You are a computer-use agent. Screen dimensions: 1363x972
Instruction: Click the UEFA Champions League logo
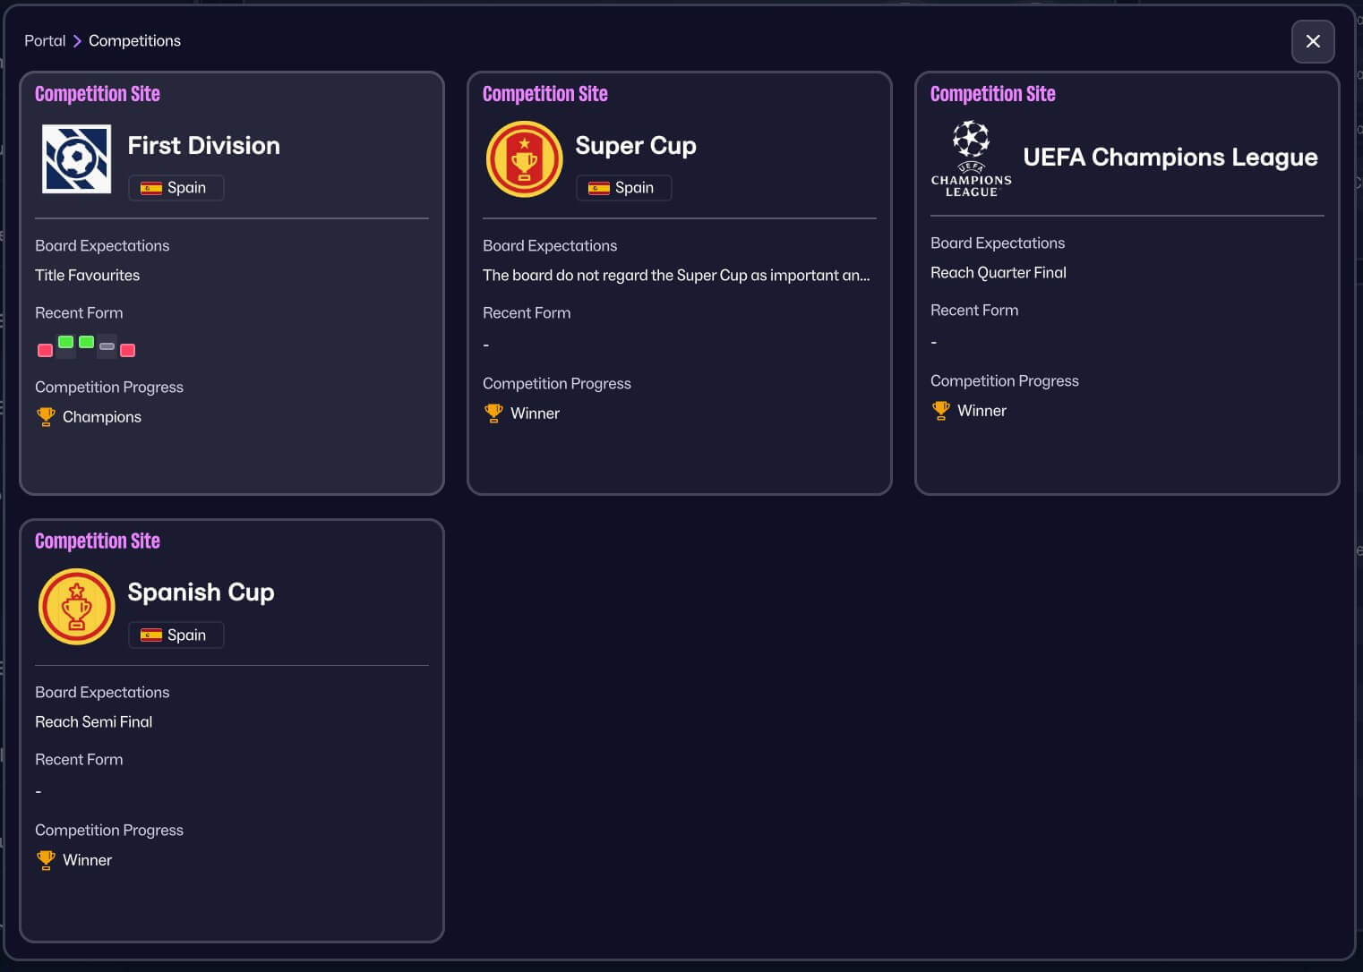pyautogui.click(x=971, y=159)
